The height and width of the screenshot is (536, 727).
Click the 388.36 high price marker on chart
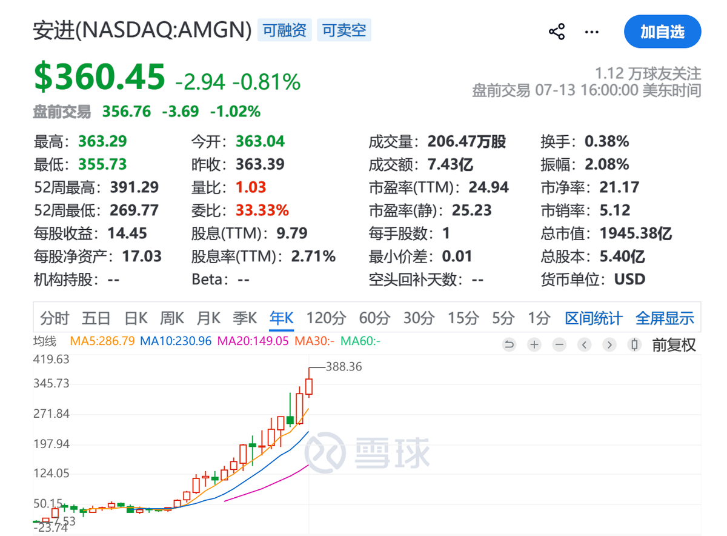[x=344, y=367]
